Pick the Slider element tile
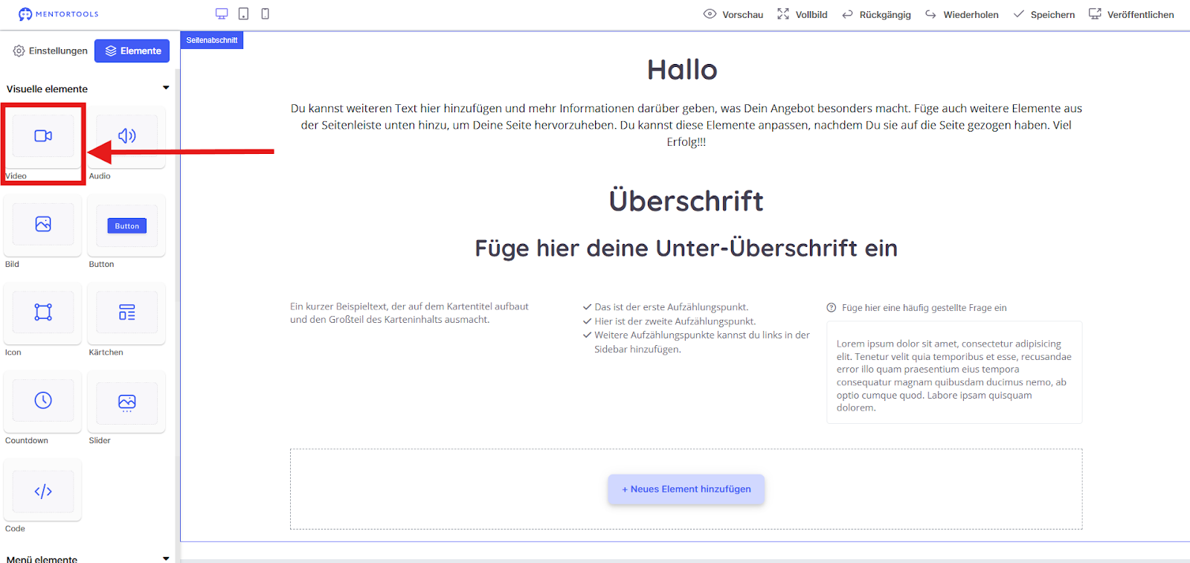1190x563 pixels. pos(126,402)
